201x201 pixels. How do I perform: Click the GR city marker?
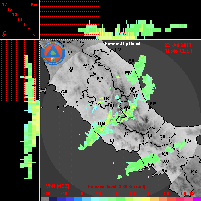64,92
